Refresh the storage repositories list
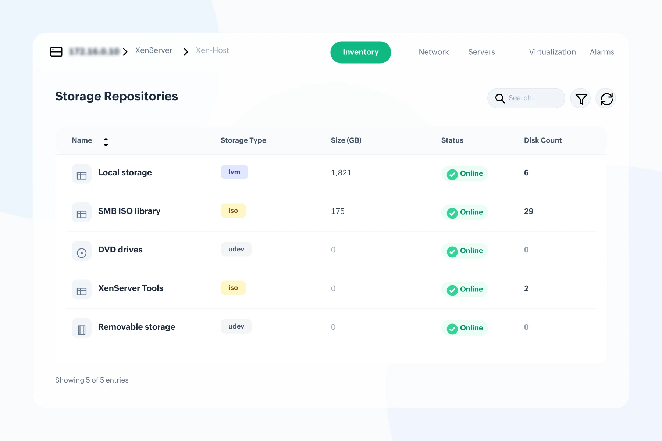Viewport: 662px width, 441px height. coord(606,98)
